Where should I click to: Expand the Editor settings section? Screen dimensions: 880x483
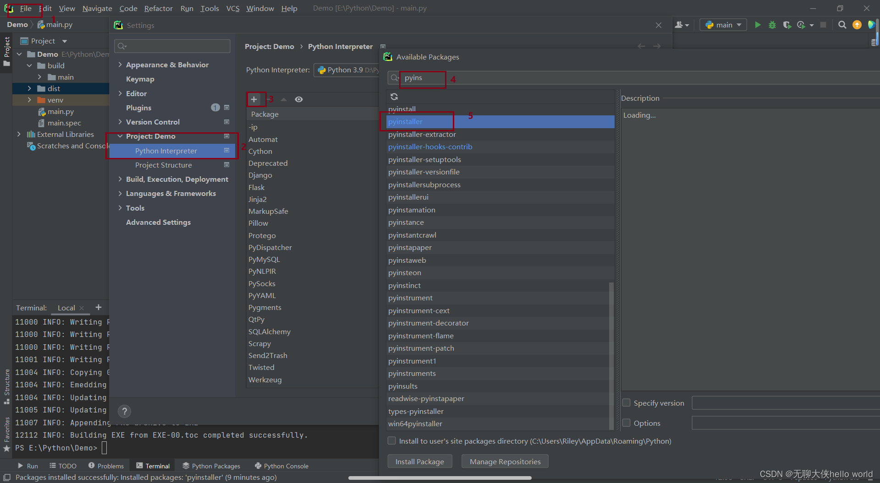[x=120, y=93]
